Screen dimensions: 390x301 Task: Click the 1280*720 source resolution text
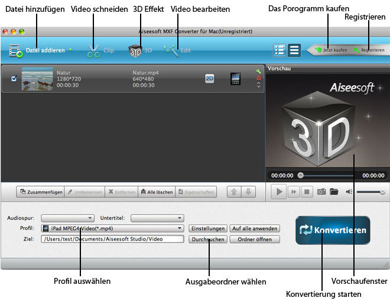pos(69,79)
